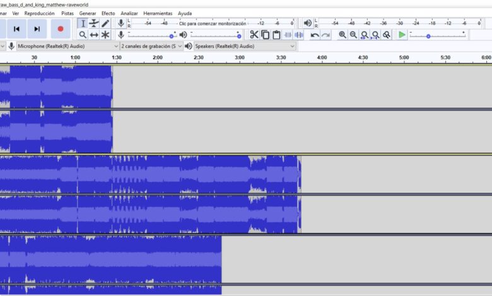492x296 pixels.
Task: Open the Generar menu
Action: coord(88,13)
